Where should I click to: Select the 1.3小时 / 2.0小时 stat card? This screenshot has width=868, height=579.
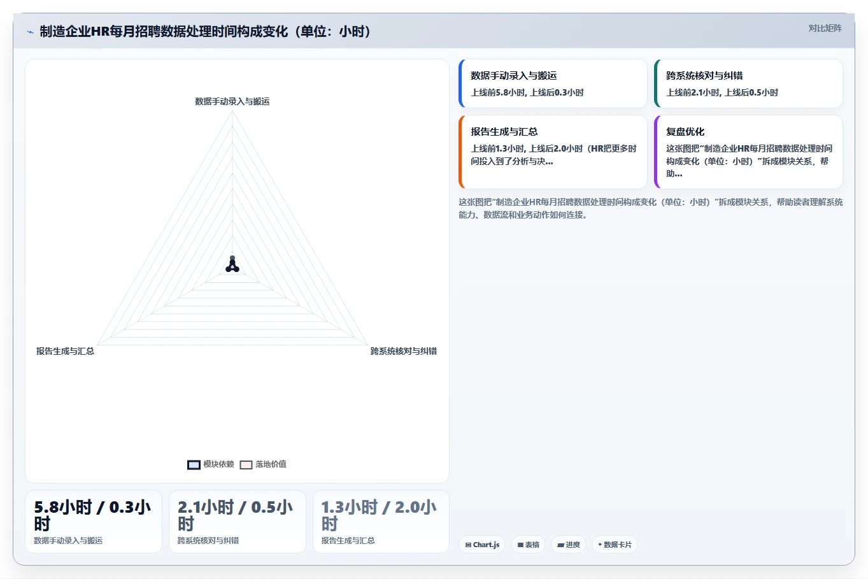[381, 522]
